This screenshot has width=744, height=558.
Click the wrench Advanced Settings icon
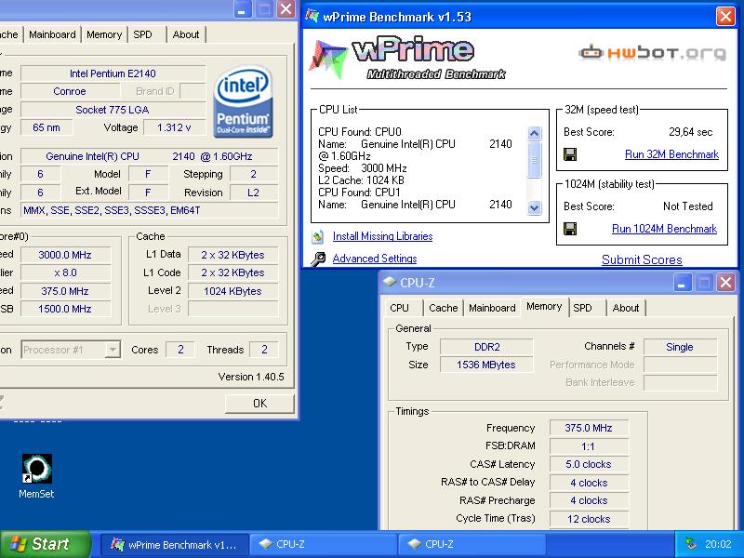(318, 259)
